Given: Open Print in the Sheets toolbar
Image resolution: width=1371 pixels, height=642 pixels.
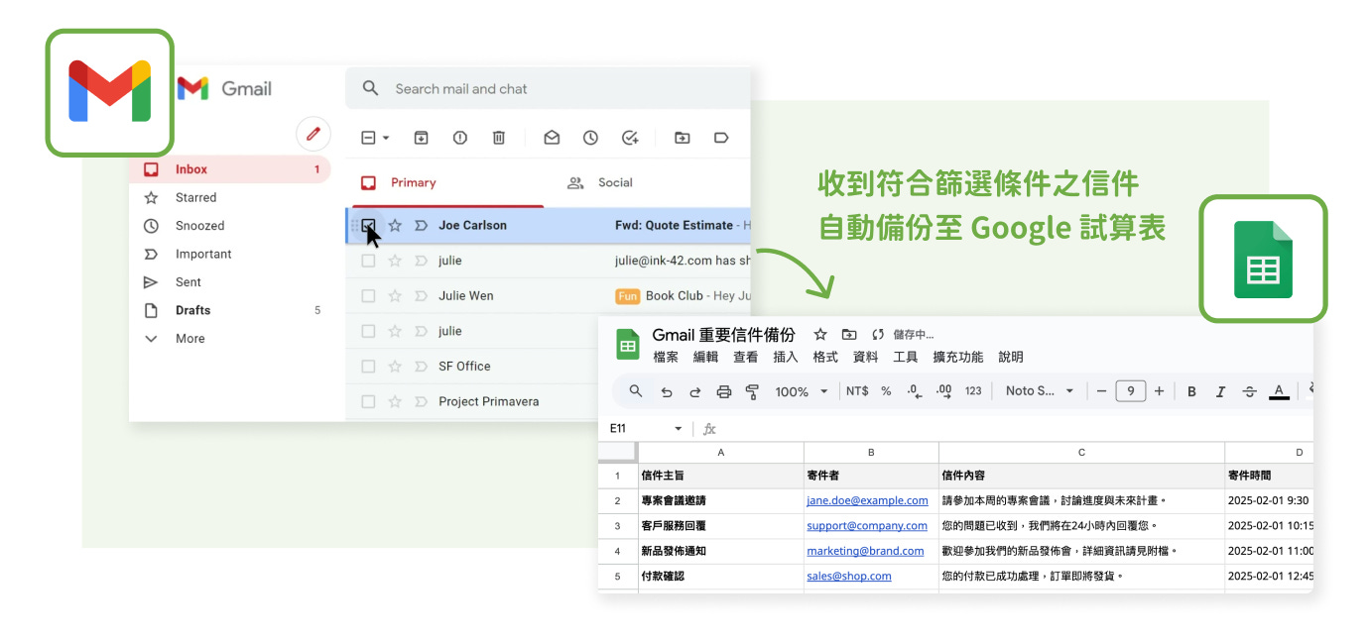Looking at the screenshot, I should (x=723, y=390).
